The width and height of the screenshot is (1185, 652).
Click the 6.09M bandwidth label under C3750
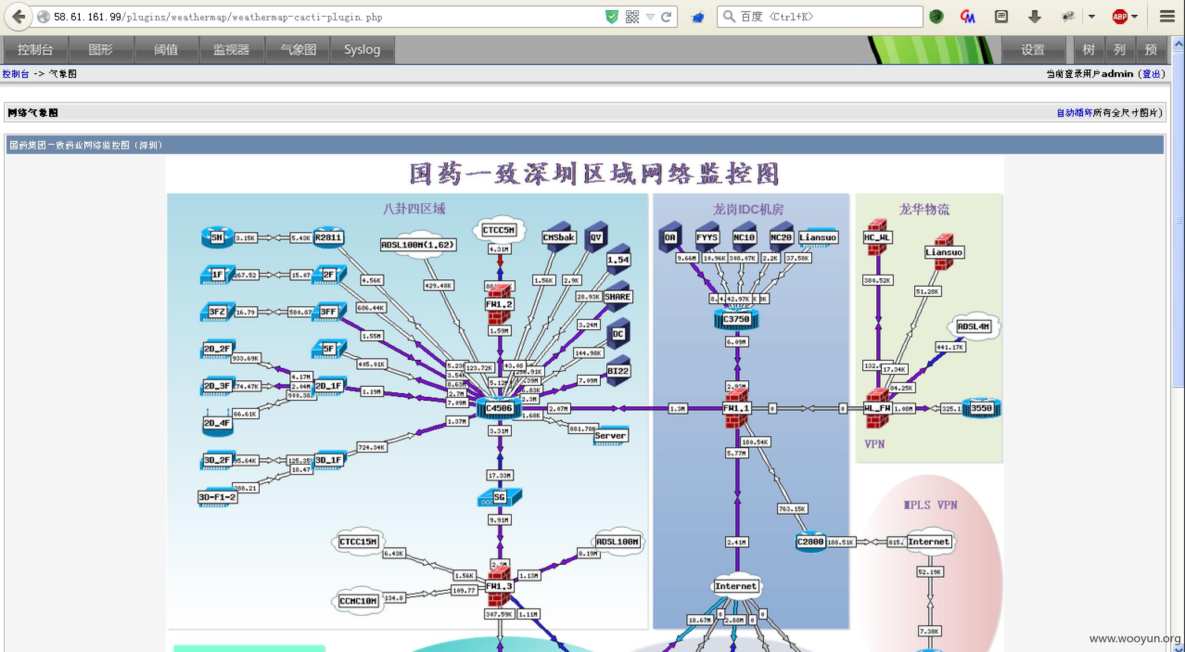(737, 342)
